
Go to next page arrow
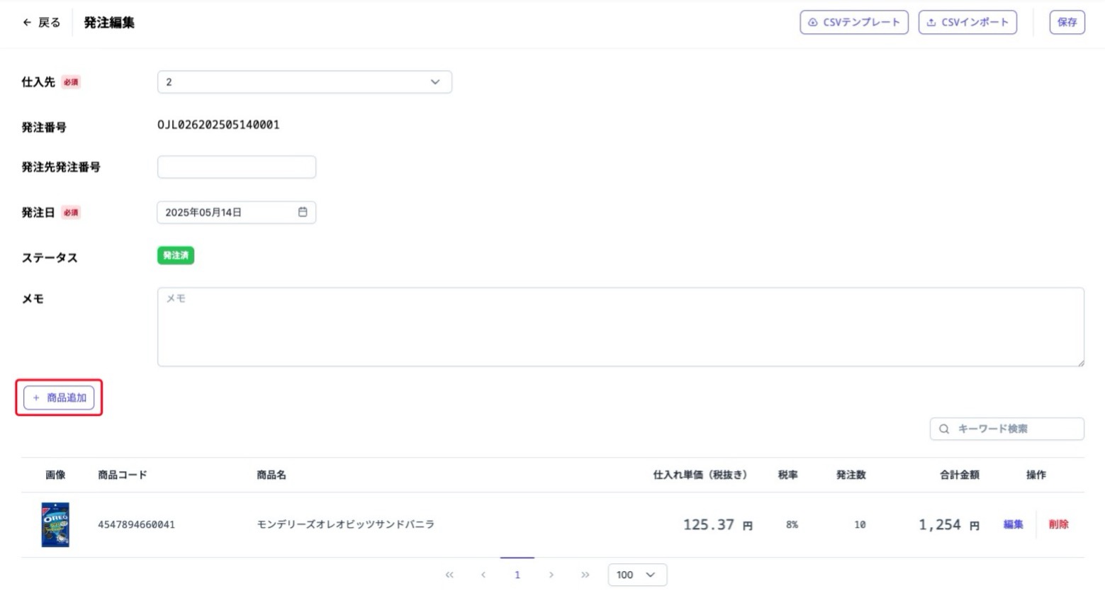click(551, 575)
